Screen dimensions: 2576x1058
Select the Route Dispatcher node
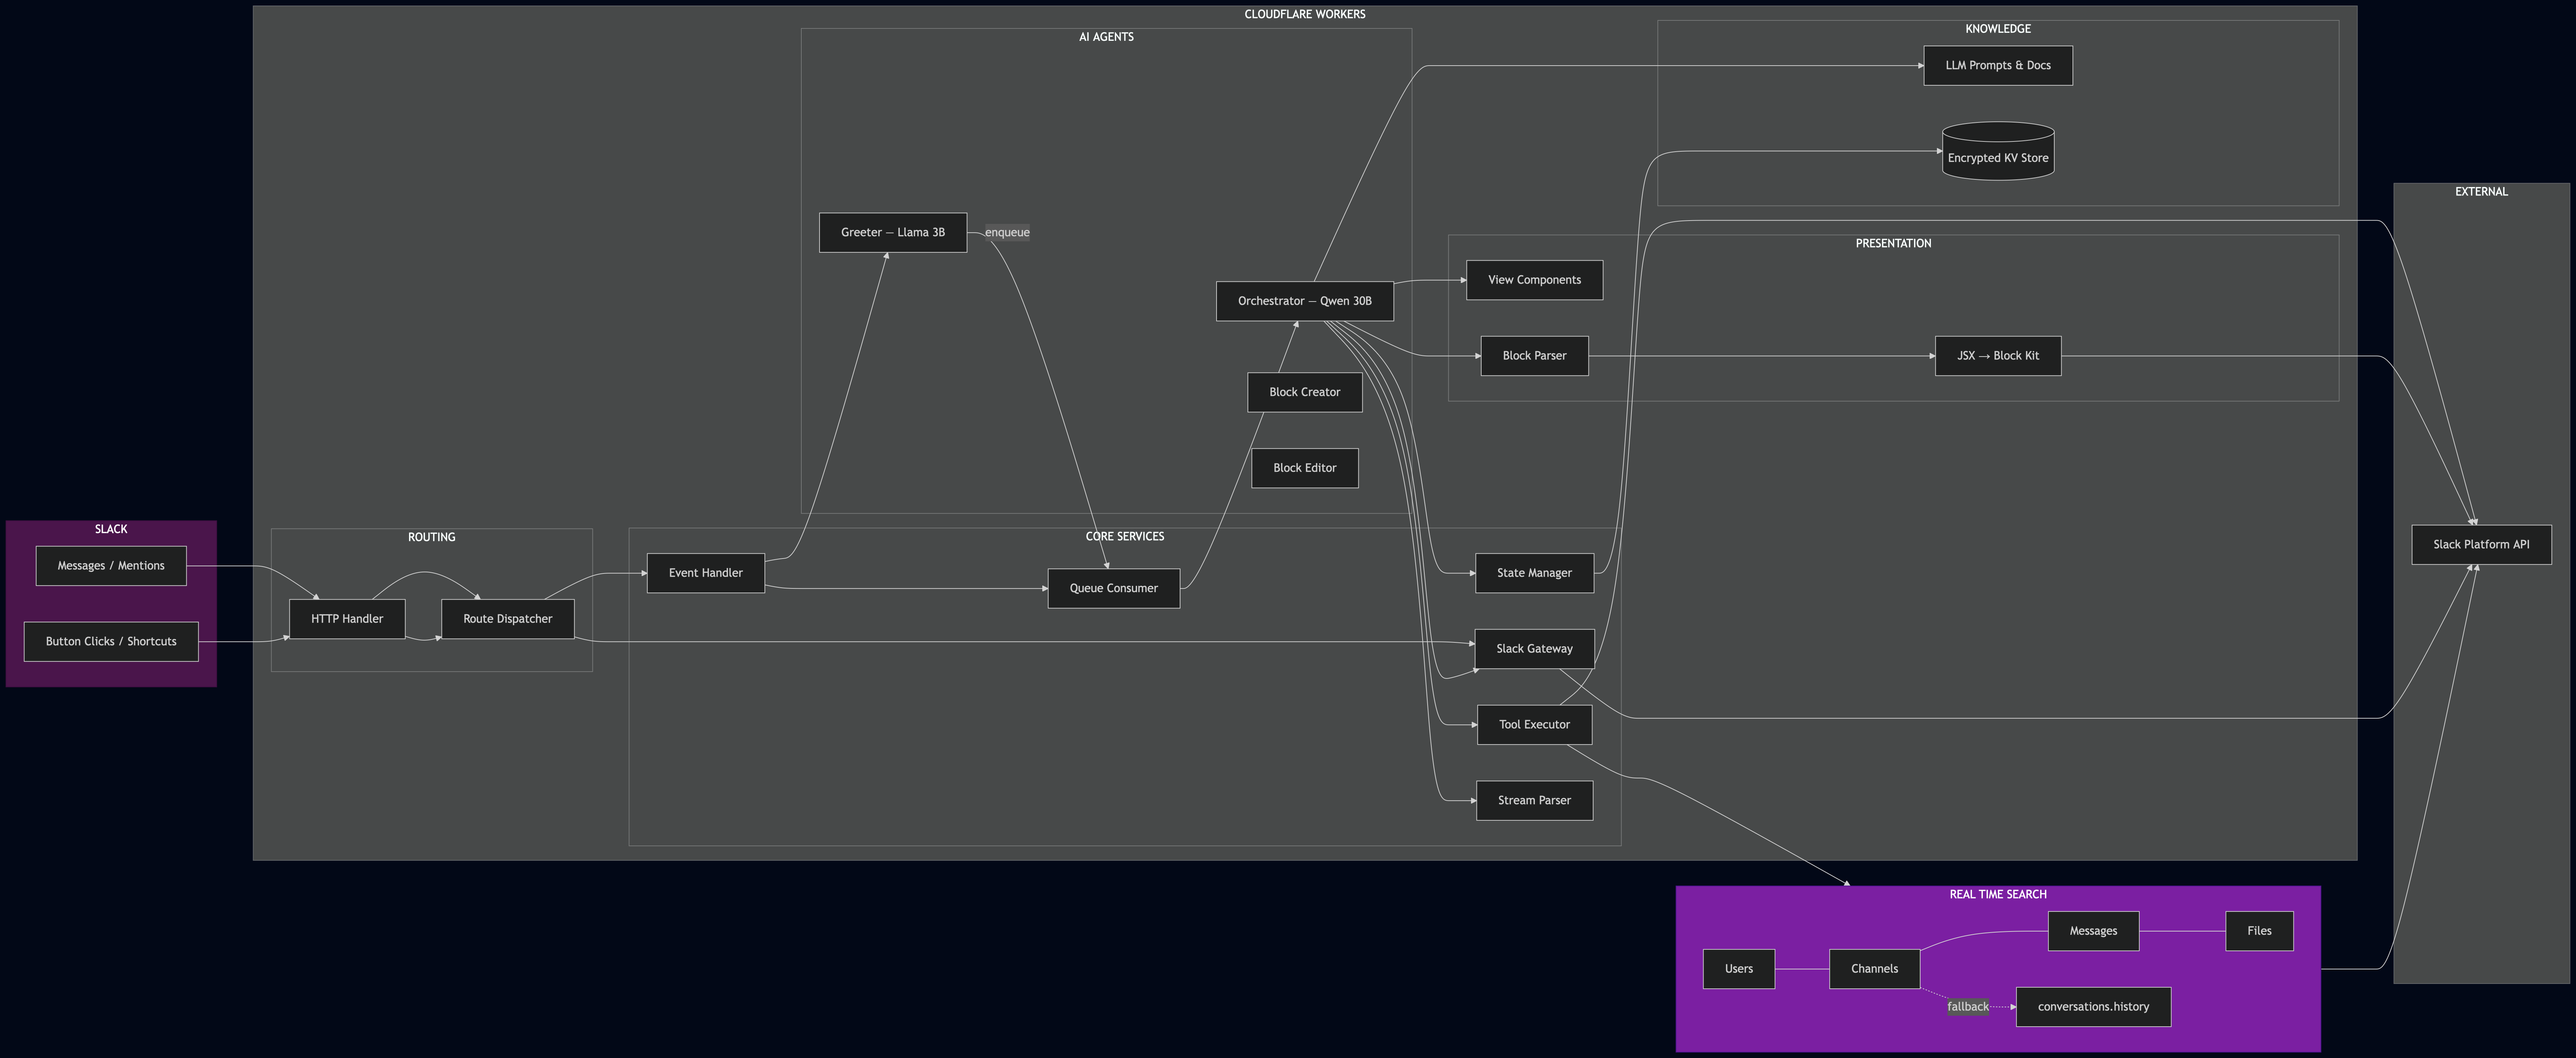(x=508, y=619)
